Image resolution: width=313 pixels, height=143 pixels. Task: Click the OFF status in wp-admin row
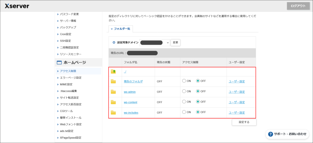[x=159, y=92]
